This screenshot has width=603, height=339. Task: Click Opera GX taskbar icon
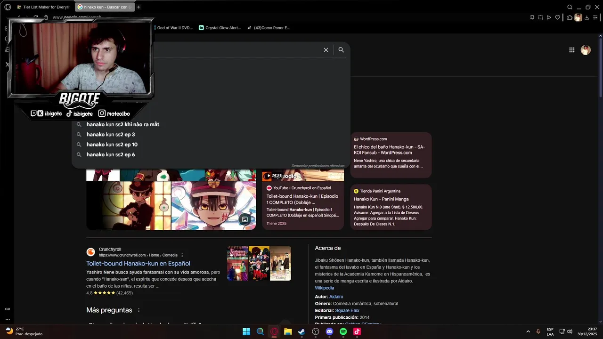(x=274, y=331)
